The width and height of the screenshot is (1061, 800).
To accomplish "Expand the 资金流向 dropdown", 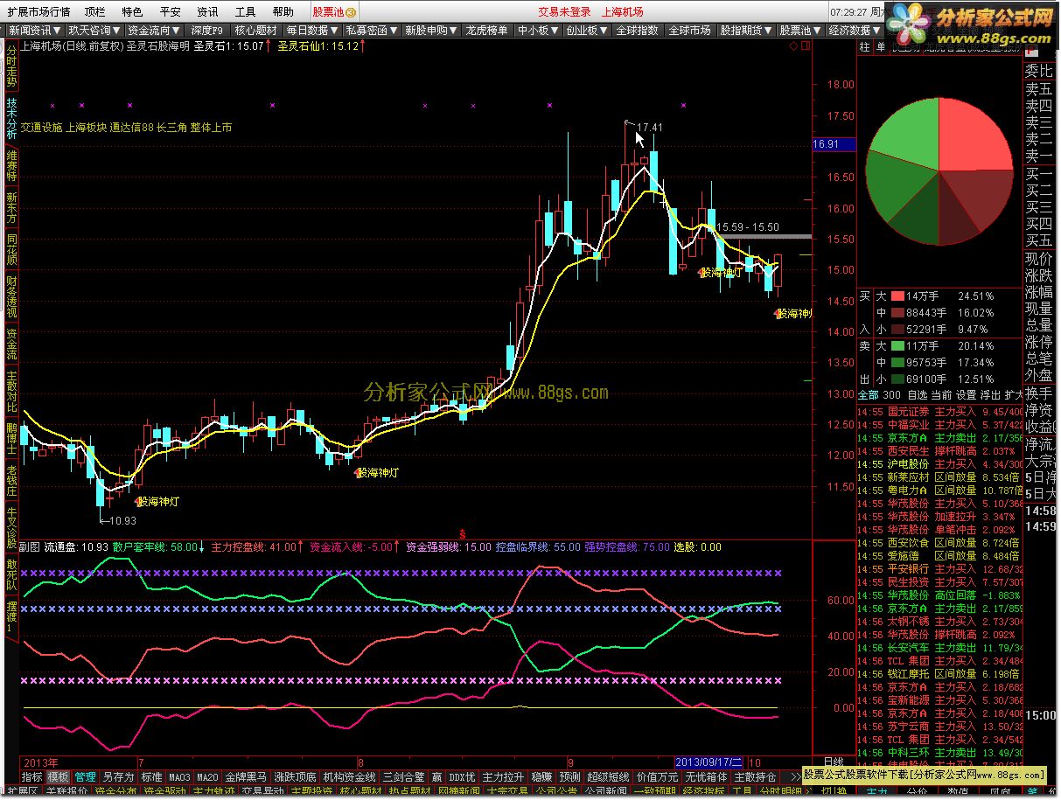I will point(153,30).
